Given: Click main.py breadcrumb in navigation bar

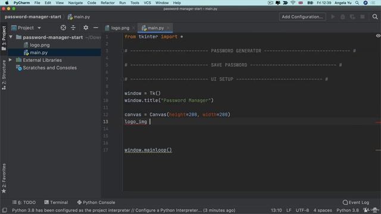Looking at the screenshot, I should [79, 17].
